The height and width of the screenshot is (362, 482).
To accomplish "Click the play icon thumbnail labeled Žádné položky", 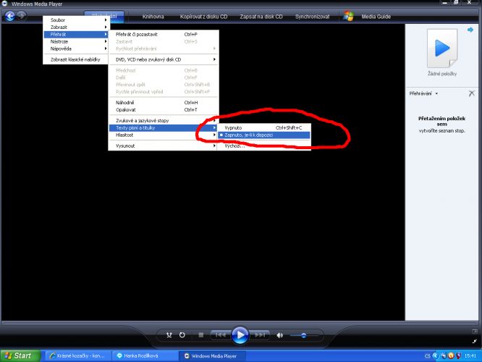I will click(442, 49).
